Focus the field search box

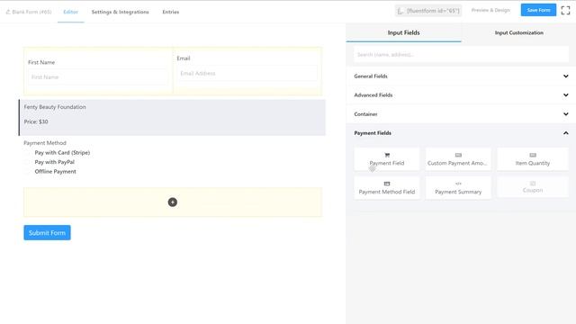(x=461, y=54)
